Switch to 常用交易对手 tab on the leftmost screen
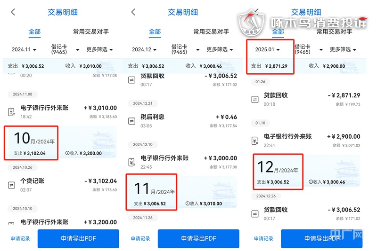The image size is (377, 251). tap(91, 32)
